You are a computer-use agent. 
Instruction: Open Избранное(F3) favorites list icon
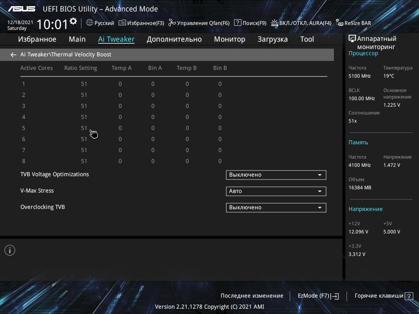pos(122,23)
